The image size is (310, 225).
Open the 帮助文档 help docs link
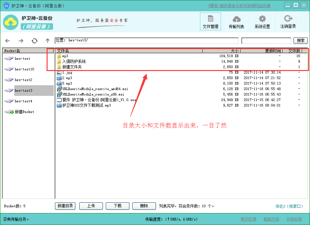(x=271, y=219)
